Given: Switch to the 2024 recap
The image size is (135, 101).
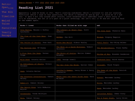Looking at the screenshot, I should tap(52, 2).
